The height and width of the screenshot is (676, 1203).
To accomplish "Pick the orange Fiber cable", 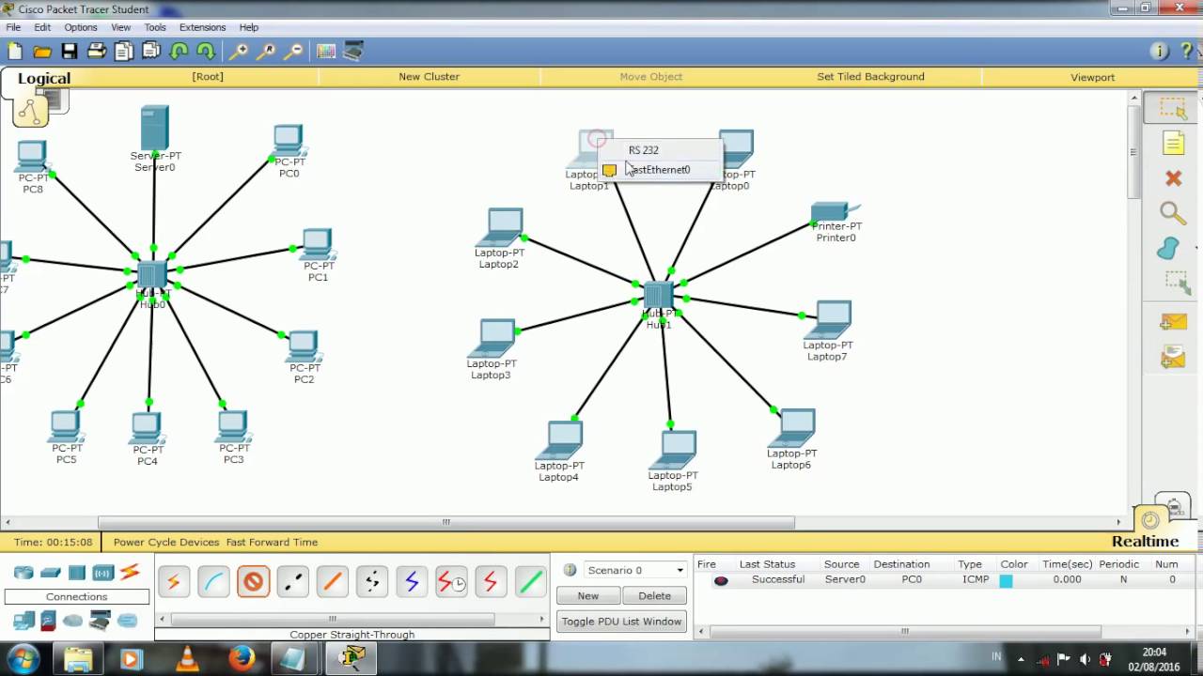I will click(332, 582).
